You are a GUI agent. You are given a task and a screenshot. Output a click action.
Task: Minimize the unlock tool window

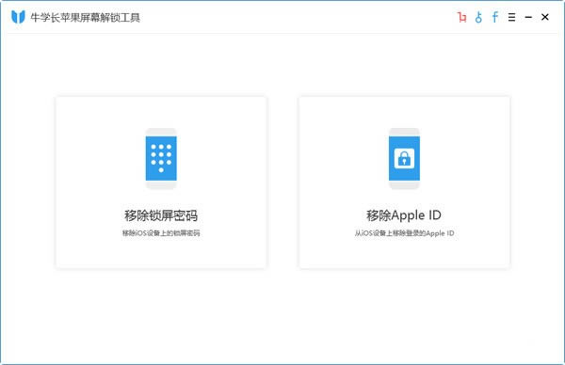coord(528,17)
